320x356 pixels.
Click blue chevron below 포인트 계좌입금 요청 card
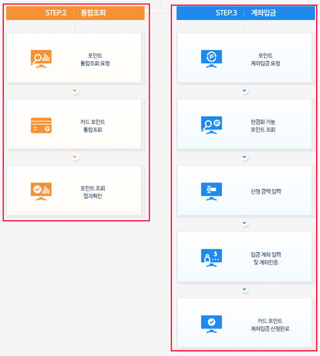coord(244,90)
